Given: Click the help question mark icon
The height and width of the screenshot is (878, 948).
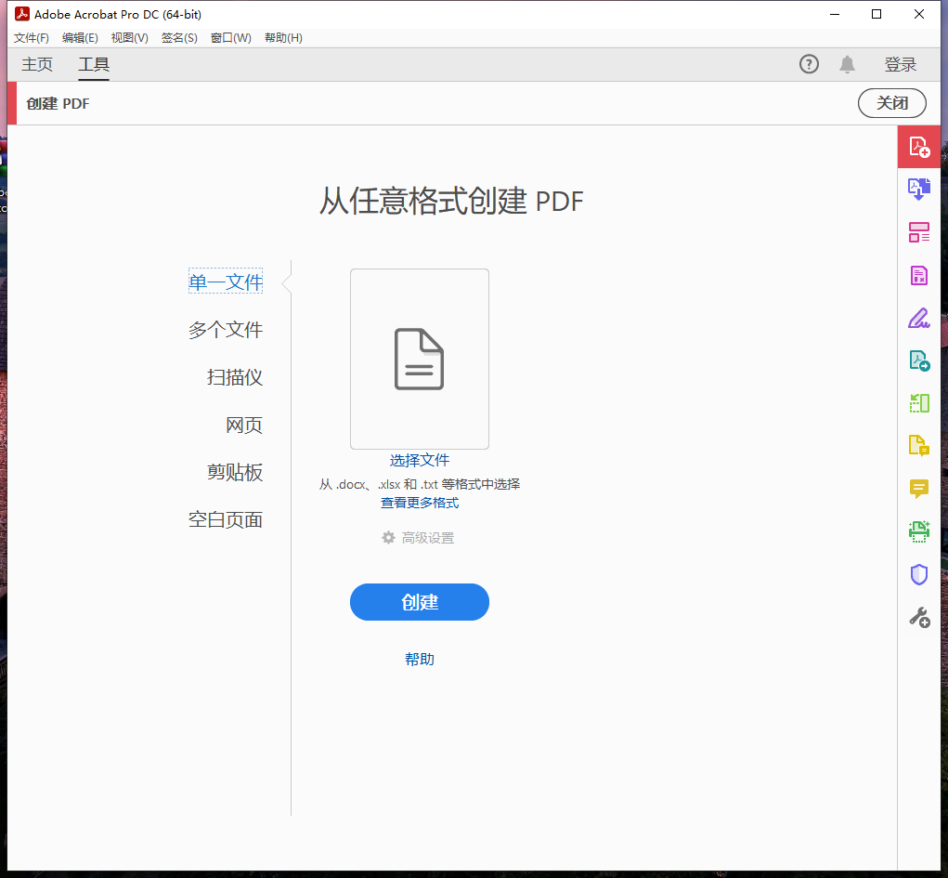Looking at the screenshot, I should point(809,64).
